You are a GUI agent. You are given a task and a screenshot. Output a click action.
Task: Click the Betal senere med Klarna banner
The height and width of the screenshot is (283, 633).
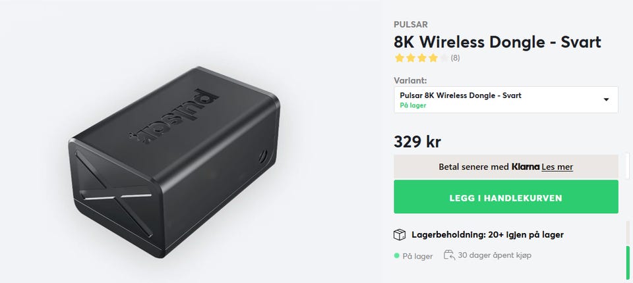tap(506, 167)
